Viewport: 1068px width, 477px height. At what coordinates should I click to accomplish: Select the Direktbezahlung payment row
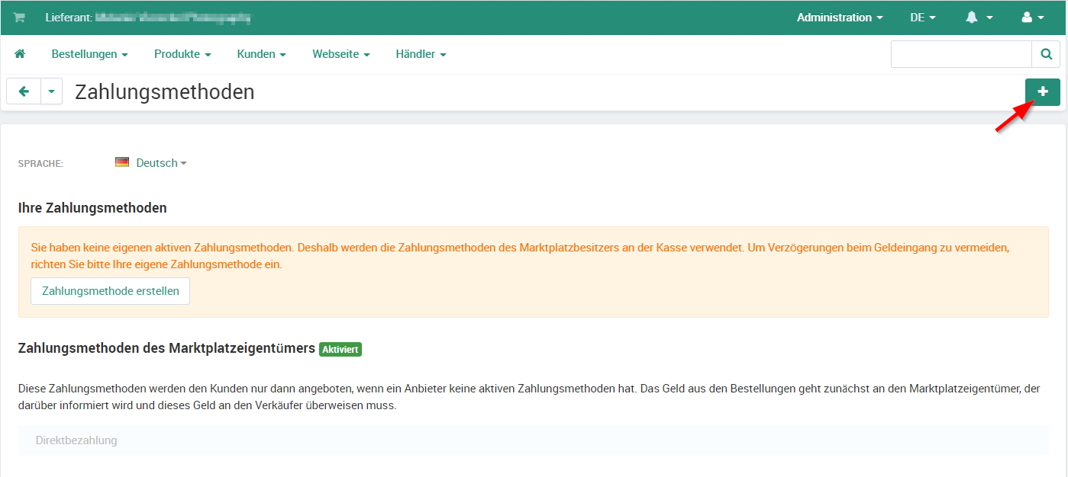533,440
